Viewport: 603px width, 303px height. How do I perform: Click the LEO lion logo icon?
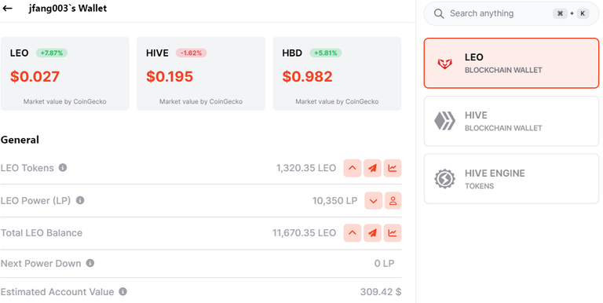click(x=445, y=64)
